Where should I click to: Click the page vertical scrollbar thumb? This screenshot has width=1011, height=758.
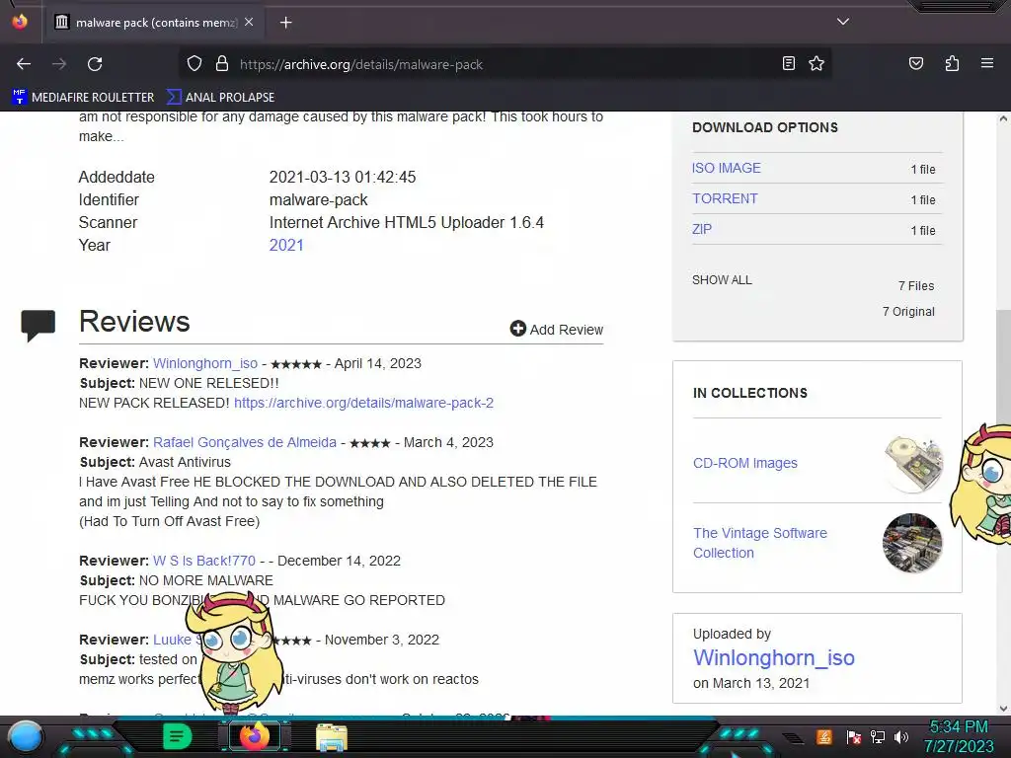1003,367
